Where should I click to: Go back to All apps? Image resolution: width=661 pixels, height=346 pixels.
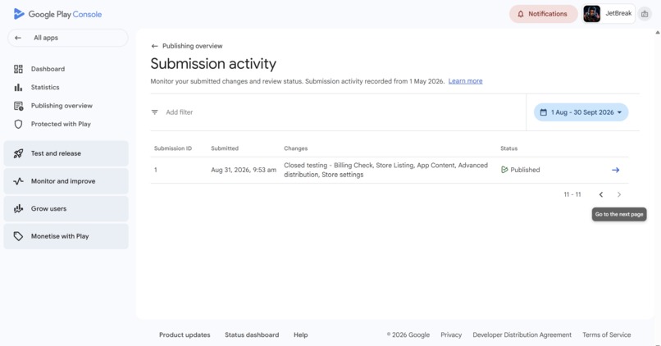click(x=68, y=38)
